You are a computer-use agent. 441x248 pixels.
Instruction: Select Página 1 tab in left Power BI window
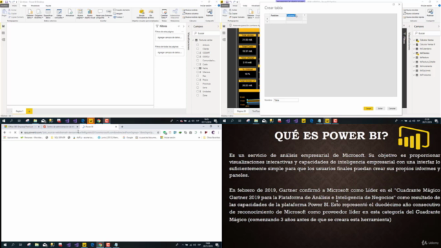pyautogui.click(x=19, y=112)
